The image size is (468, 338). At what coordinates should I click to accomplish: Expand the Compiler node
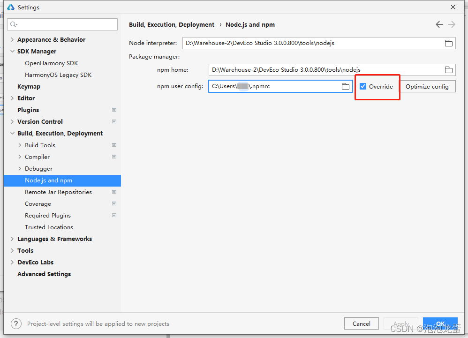(x=20, y=157)
